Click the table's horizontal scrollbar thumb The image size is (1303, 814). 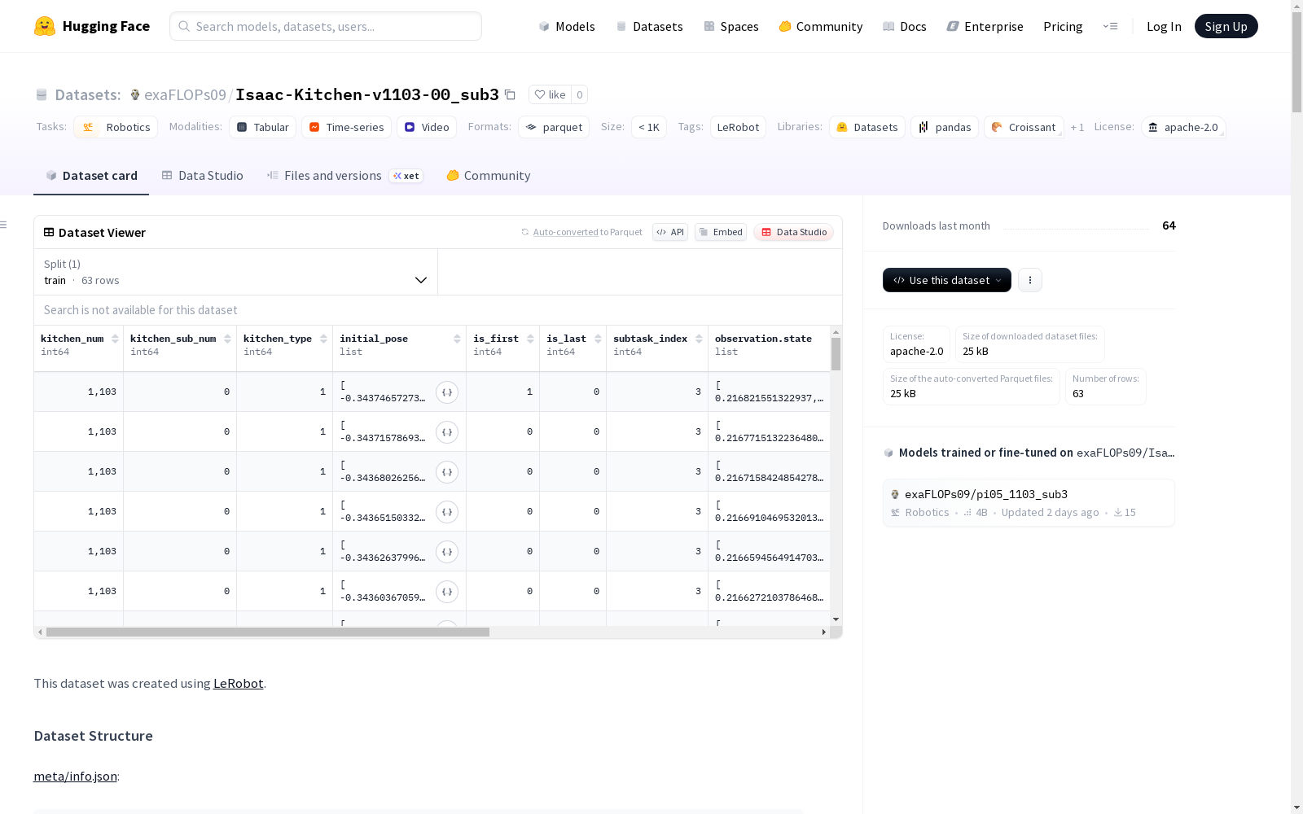[267, 632]
